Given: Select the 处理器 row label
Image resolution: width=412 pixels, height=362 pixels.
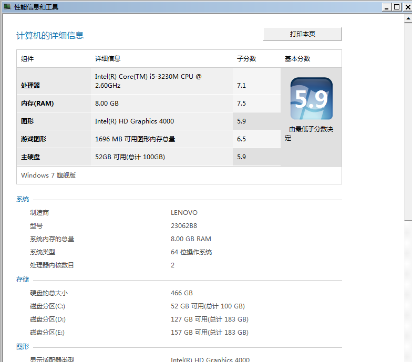Looking at the screenshot, I should click(30, 85).
